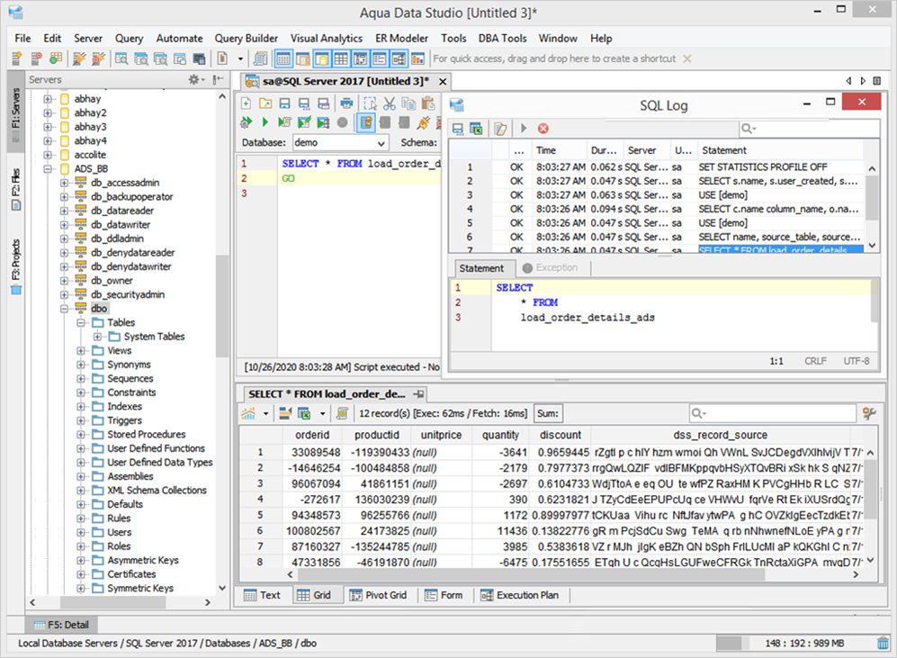Click the wrench icon beside results search box
The height and width of the screenshot is (658, 897).
(x=868, y=413)
